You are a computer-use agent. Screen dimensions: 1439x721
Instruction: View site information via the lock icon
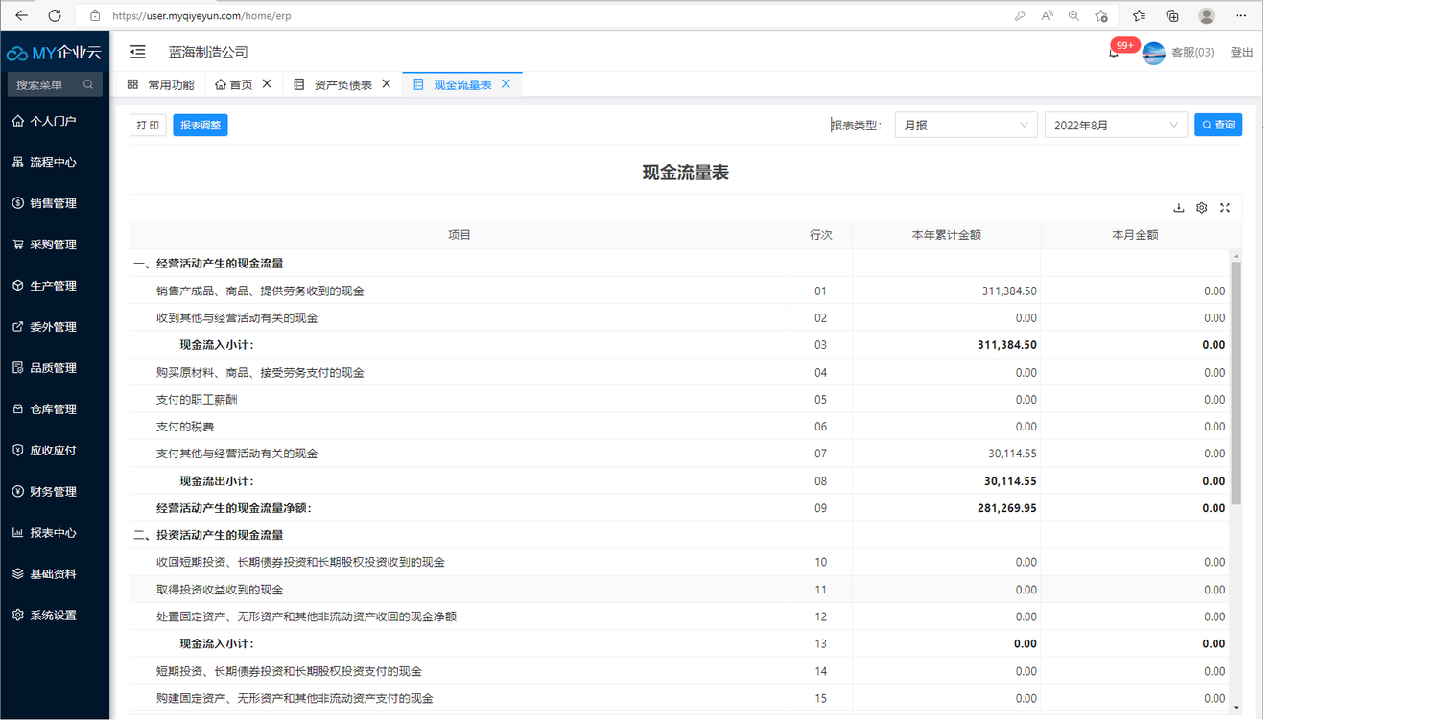94,15
